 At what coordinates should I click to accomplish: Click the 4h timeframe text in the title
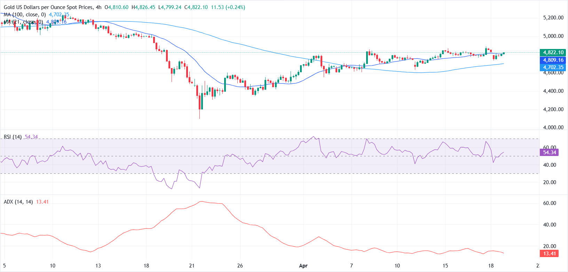[x=98, y=7]
